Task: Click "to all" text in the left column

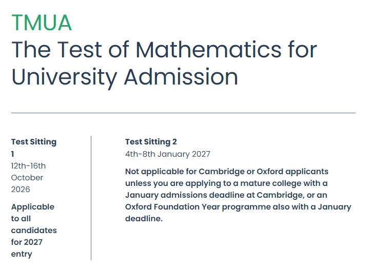Action: [21, 219]
